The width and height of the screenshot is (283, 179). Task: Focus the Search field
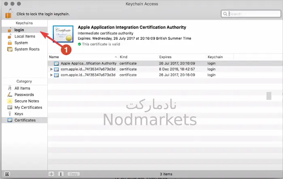(251, 14)
